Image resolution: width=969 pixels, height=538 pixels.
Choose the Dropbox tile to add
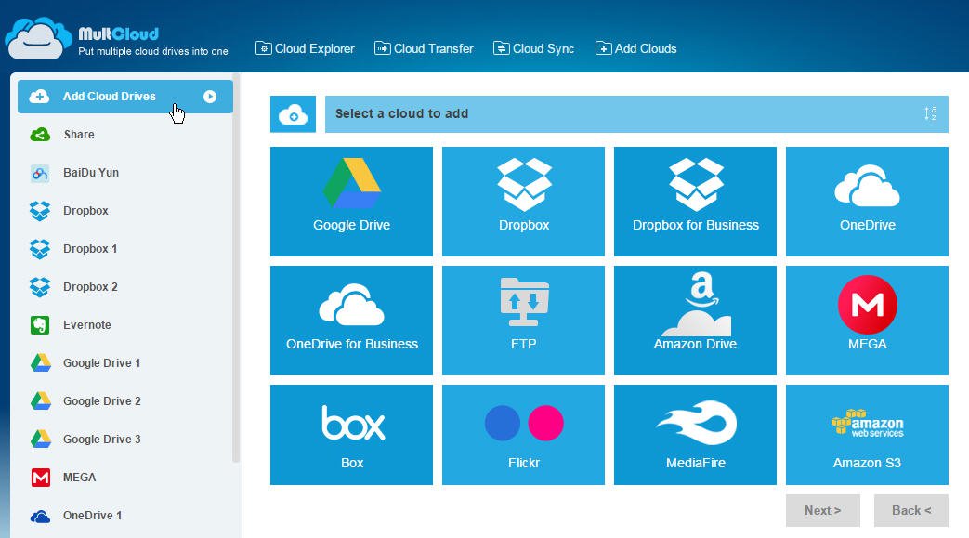(x=523, y=202)
